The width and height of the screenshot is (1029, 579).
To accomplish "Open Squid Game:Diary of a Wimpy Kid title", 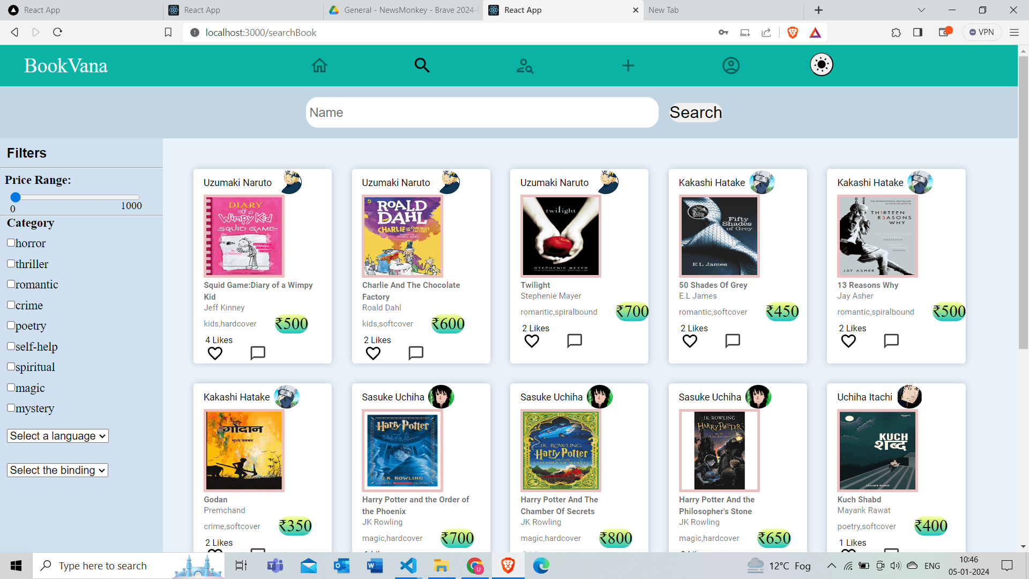I will pyautogui.click(x=258, y=291).
